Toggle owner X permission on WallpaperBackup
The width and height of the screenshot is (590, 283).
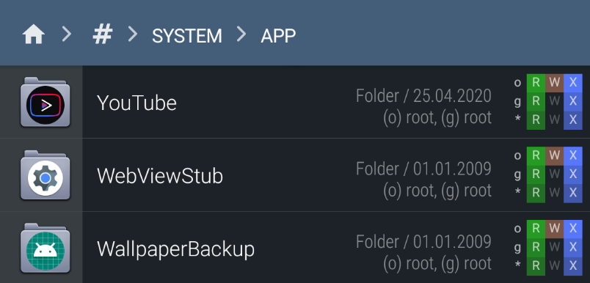pyautogui.click(x=573, y=229)
